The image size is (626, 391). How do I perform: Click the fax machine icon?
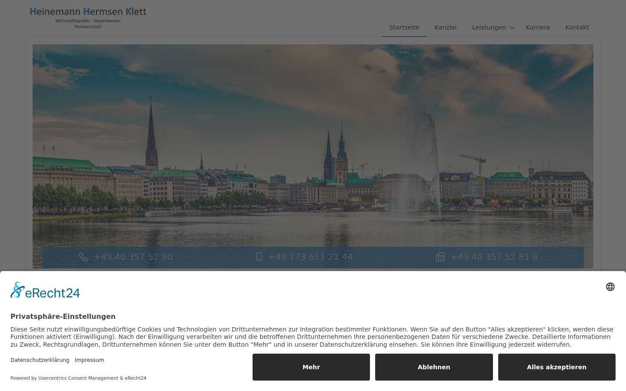(440, 257)
